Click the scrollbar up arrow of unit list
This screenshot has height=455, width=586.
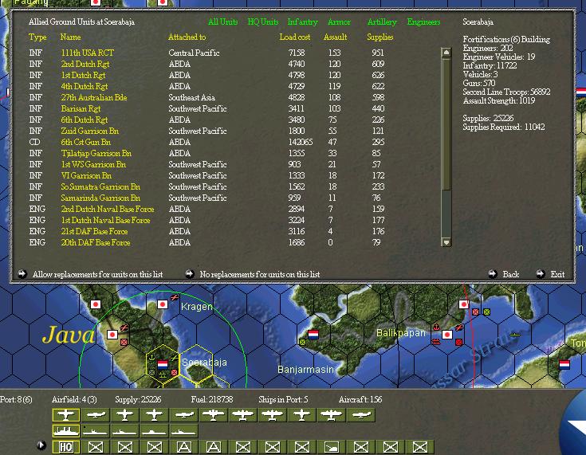(446, 53)
